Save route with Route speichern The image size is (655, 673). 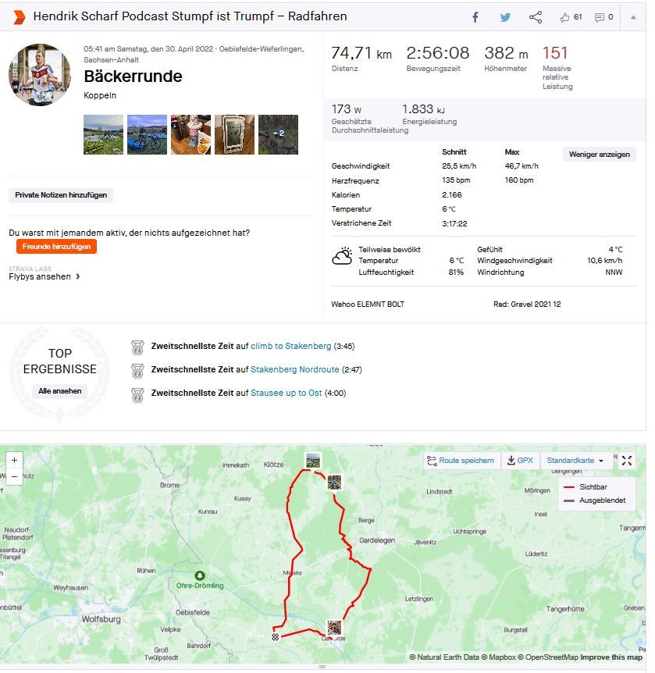(461, 461)
